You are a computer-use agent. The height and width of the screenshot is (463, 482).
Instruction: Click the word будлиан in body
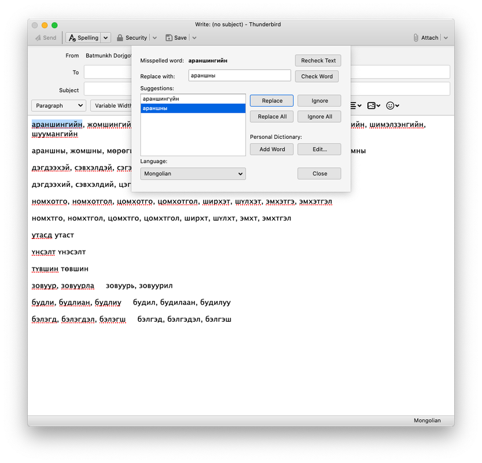pyautogui.click(x=75, y=303)
